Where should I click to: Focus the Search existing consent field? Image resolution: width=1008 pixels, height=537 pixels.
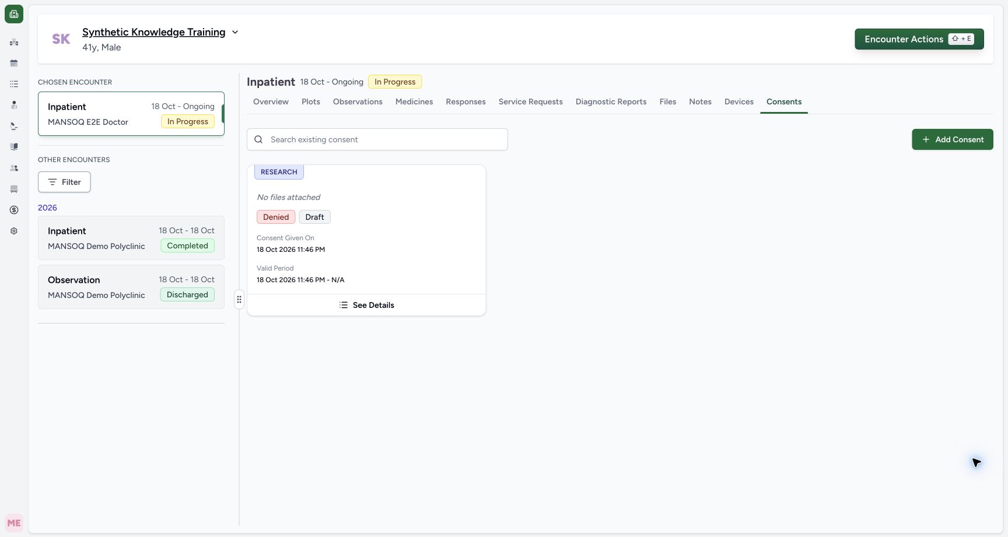point(377,139)
